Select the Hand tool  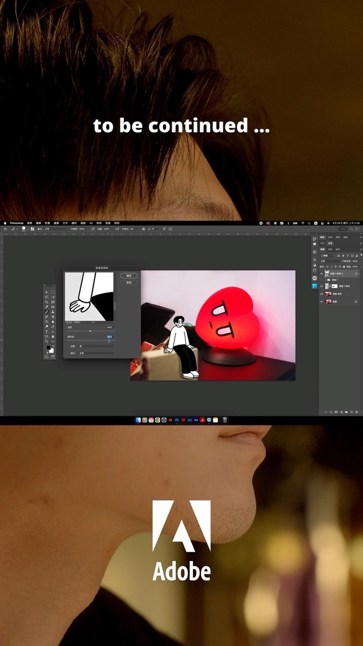[53, 336]
